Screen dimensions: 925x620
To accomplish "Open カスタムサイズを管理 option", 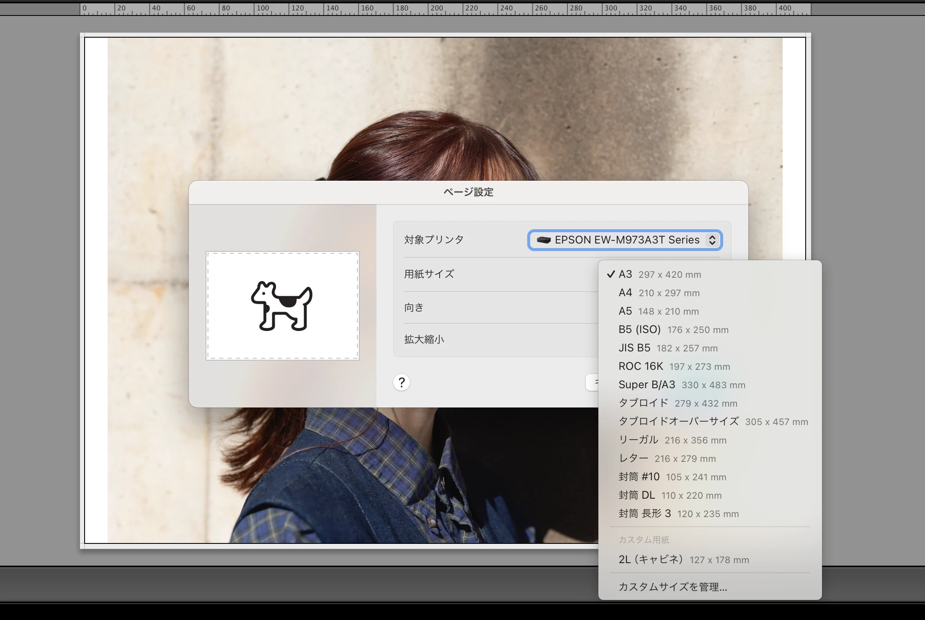I will pos(672,587).
